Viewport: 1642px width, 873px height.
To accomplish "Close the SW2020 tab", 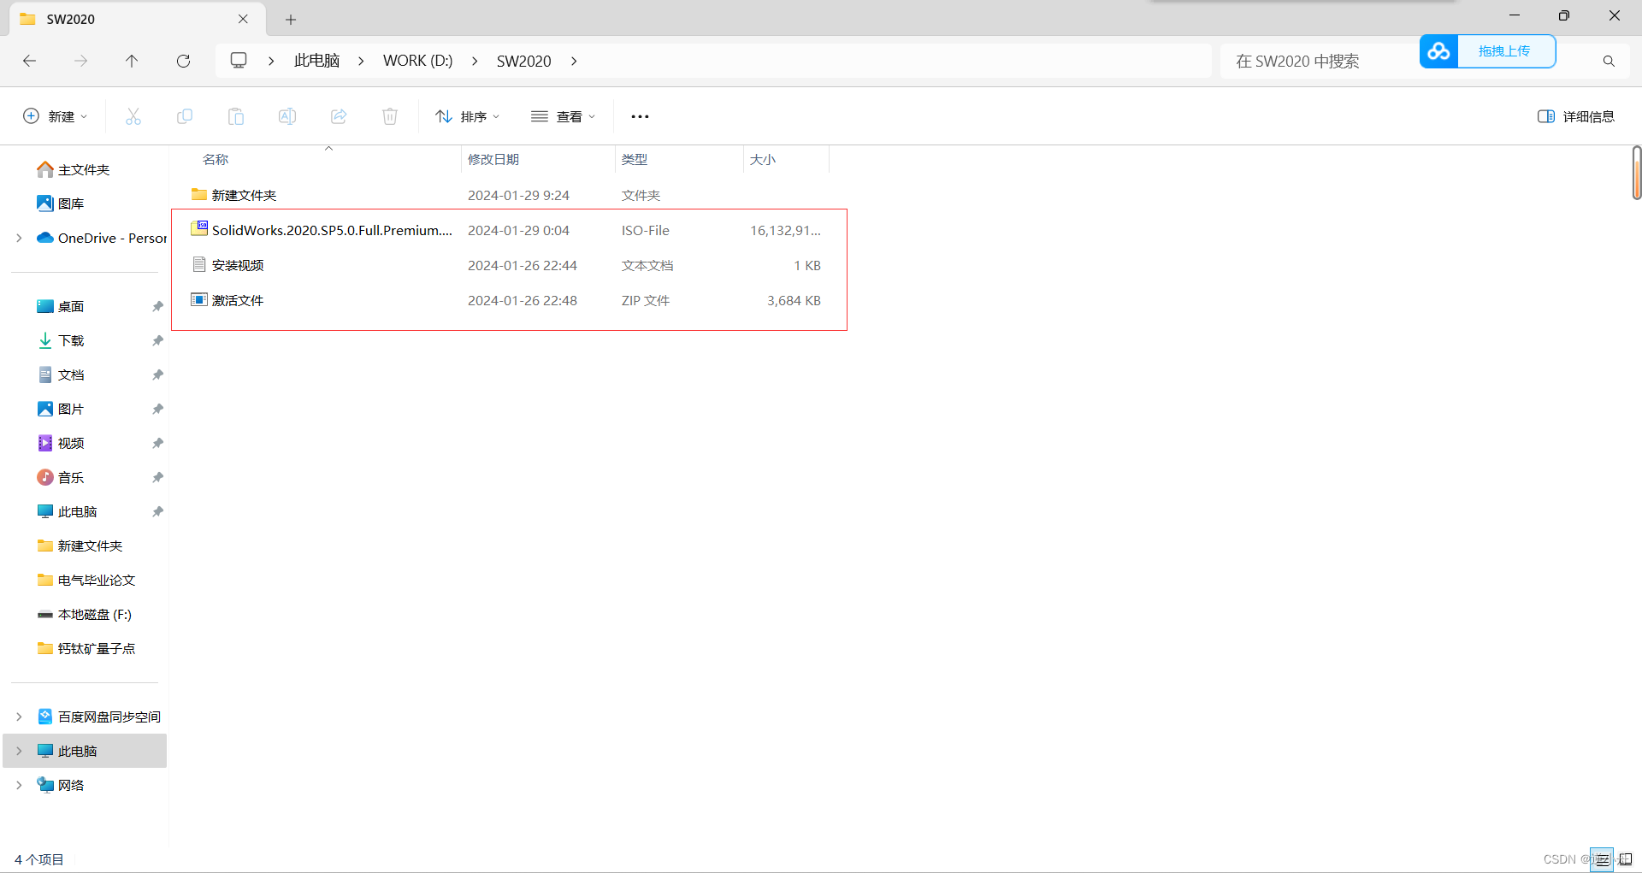I will pos(243,19).
